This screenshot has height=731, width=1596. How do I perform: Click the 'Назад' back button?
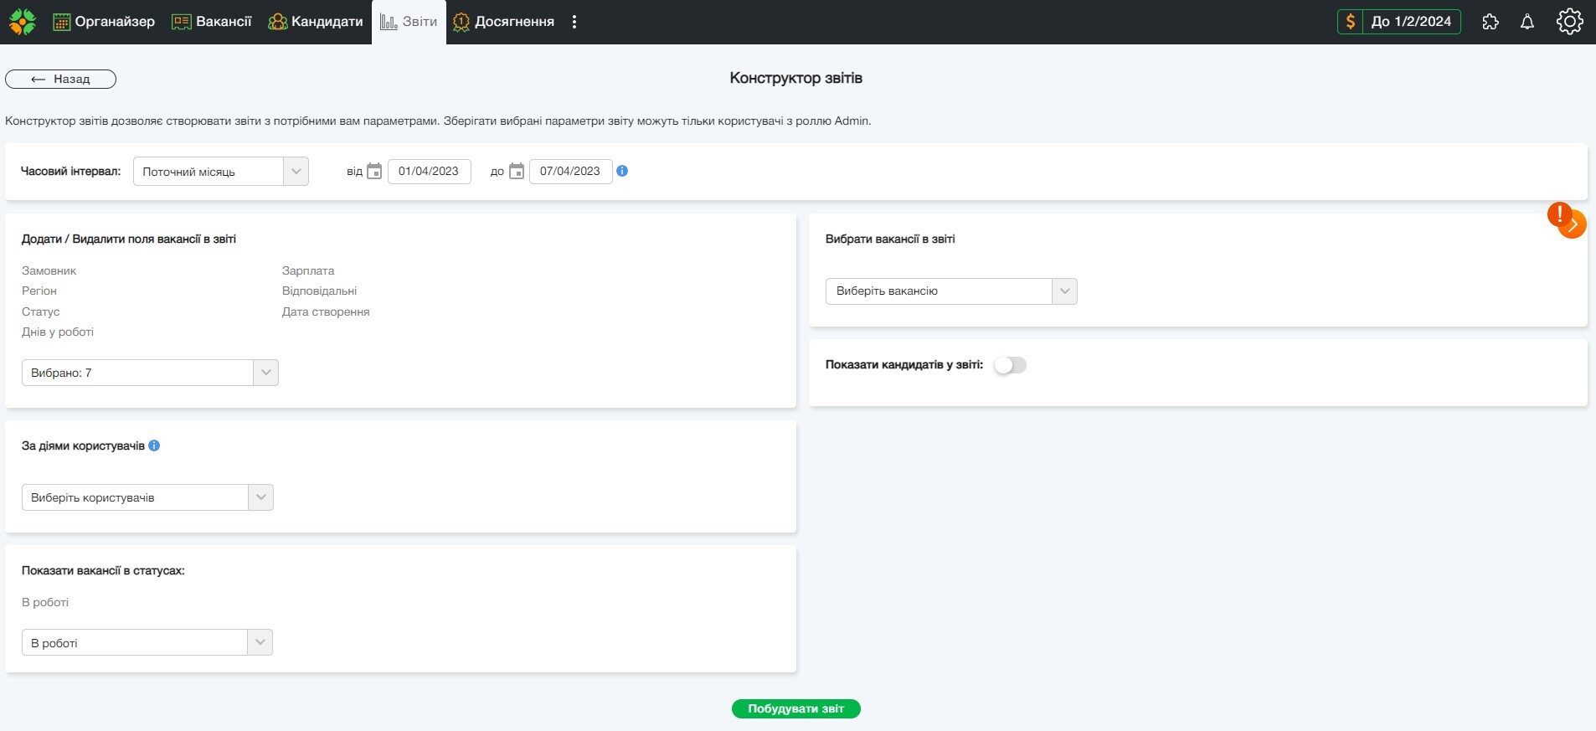60,79
